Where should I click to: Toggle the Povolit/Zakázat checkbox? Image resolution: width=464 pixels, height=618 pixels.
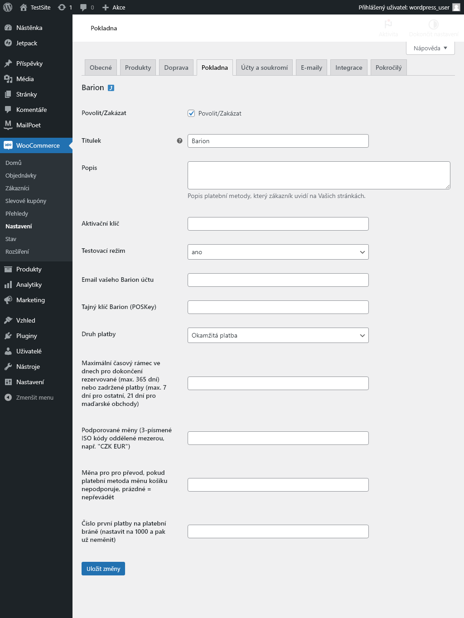(x=191, y=113)
